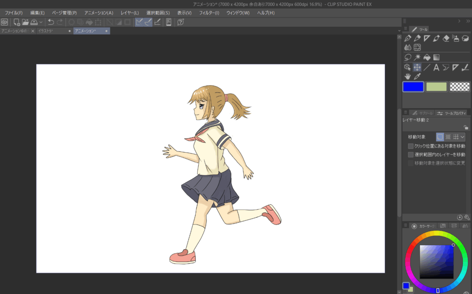This screenshot has width=472, height=294.
Task: Open the tool palette hamburger menu
Action: (405, 29)
